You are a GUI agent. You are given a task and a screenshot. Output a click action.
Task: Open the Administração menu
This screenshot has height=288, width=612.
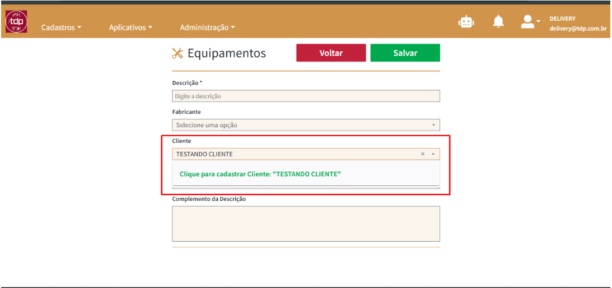click(x=207, y=27)
